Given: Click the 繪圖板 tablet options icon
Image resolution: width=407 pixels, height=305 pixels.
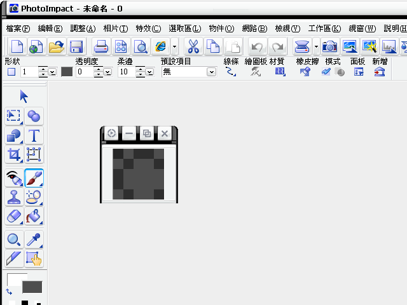Looking at the screenshot, I should [x=256, y=72].
